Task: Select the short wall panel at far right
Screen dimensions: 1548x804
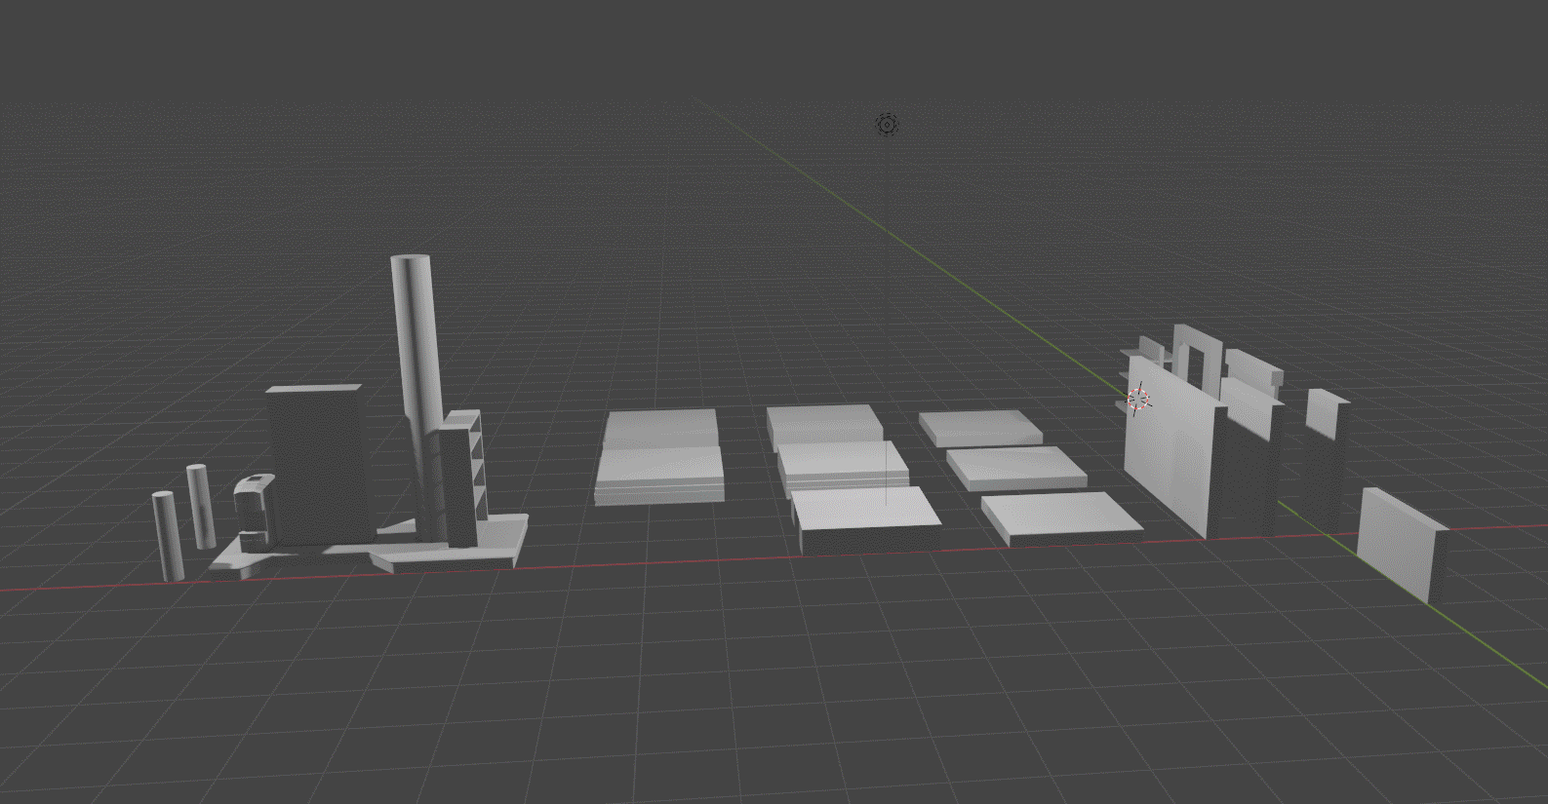Action: [1402, 544]
